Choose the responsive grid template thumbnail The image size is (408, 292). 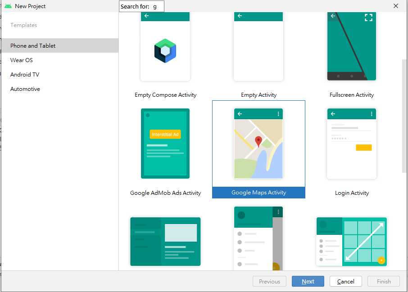click(x=352, y=242)
